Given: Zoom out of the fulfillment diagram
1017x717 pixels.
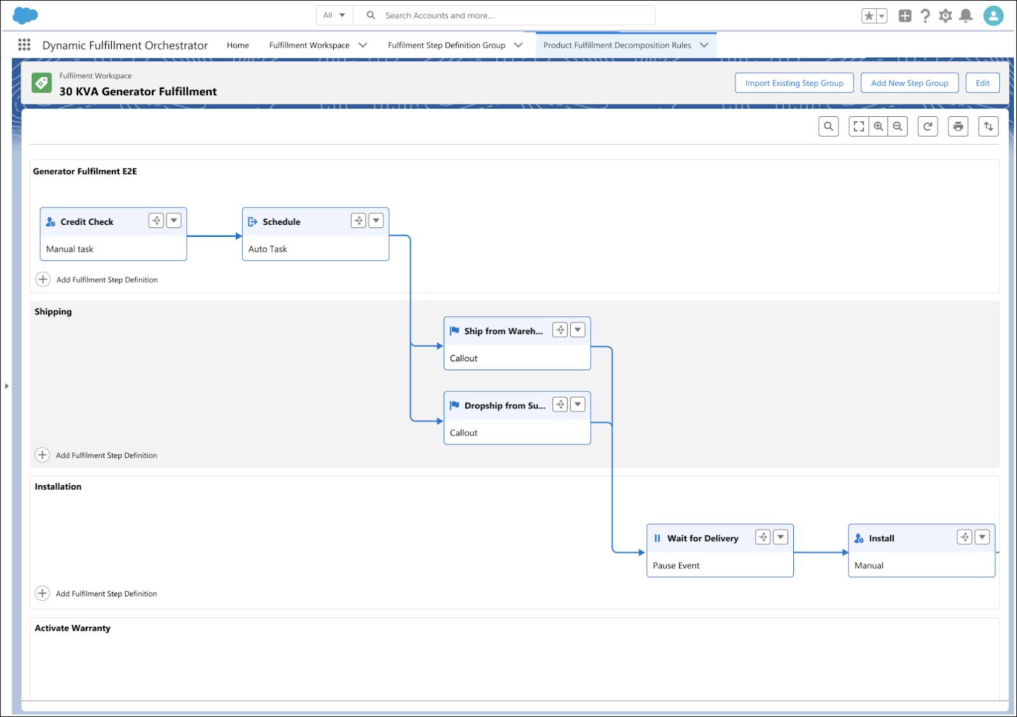Looking at the screenshot, I should [x=897, y=126].
